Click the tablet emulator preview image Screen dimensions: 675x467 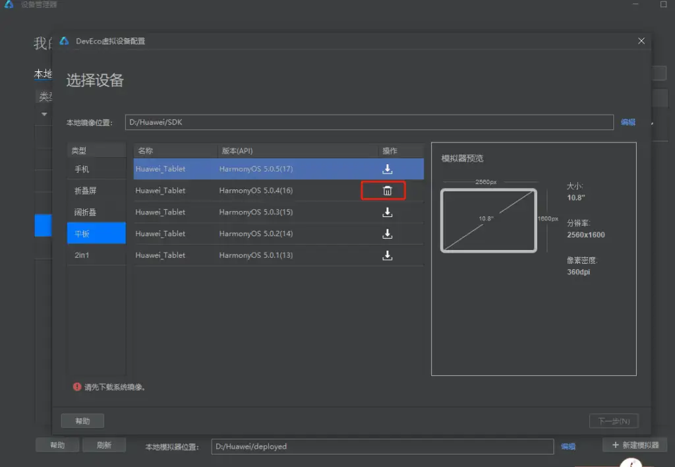(x=488, y=220)
